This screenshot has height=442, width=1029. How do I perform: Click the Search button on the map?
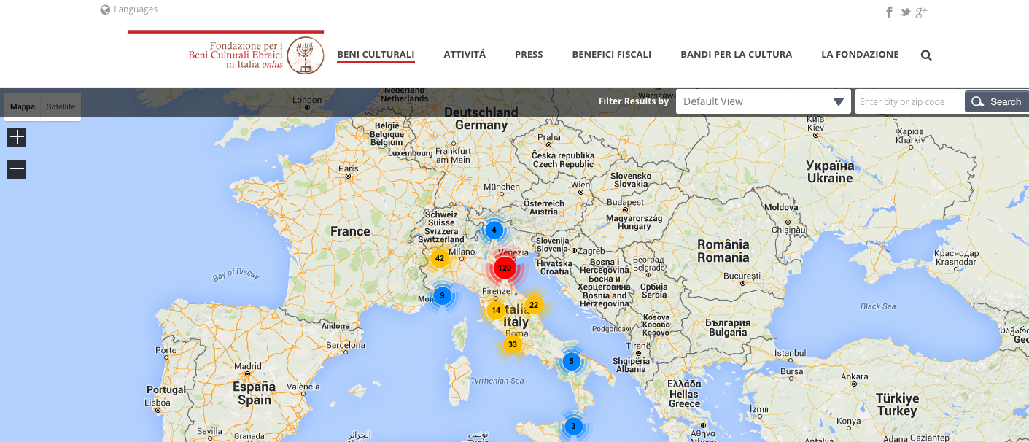pos(997,101)
